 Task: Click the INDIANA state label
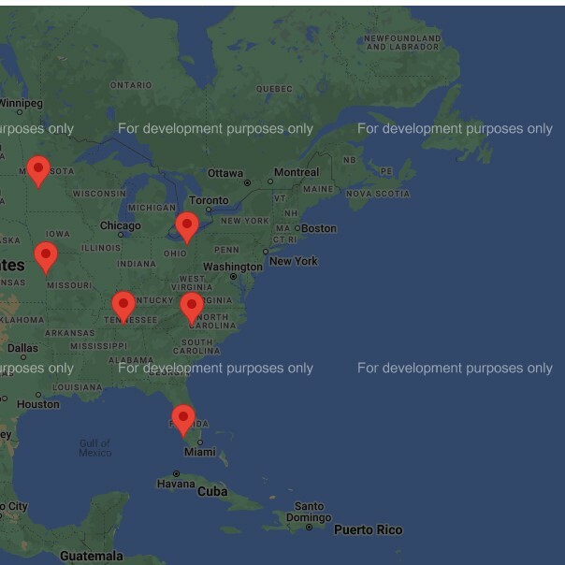pos(137,264)
